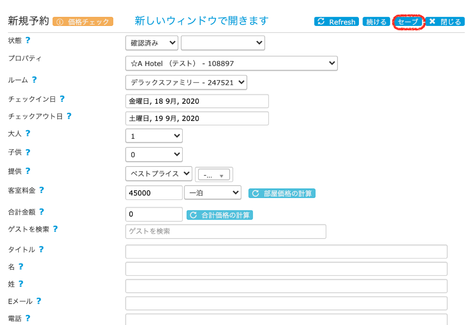Click the question mark next to 客室料金
471x325 pixels.
[x=41, y=190]
